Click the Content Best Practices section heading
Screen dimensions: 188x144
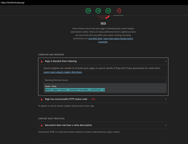click(51, 118)
